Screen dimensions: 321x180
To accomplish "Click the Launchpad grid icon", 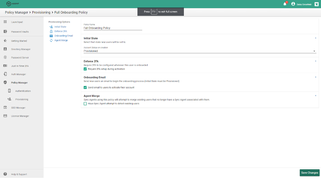I will 5,22.
